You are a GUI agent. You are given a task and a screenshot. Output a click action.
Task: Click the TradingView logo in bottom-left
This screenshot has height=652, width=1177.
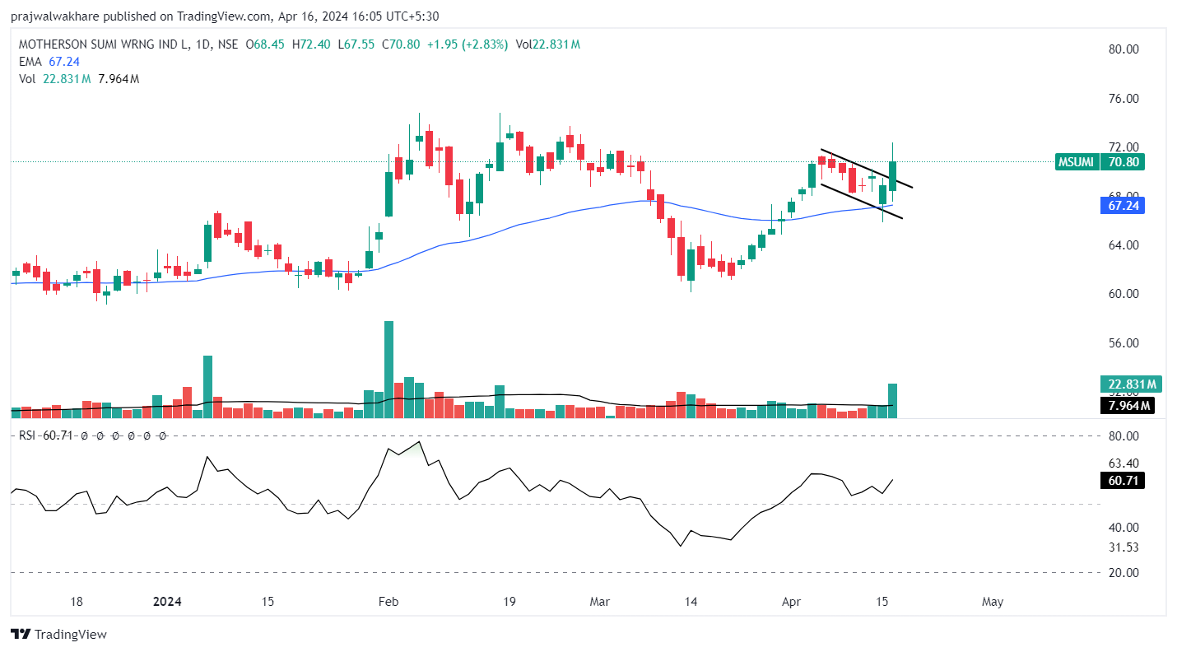point(58,634)
